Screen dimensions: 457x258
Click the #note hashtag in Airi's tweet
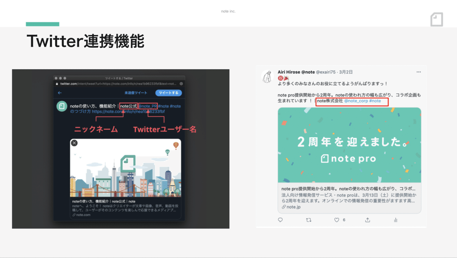[x=375, y=101]
